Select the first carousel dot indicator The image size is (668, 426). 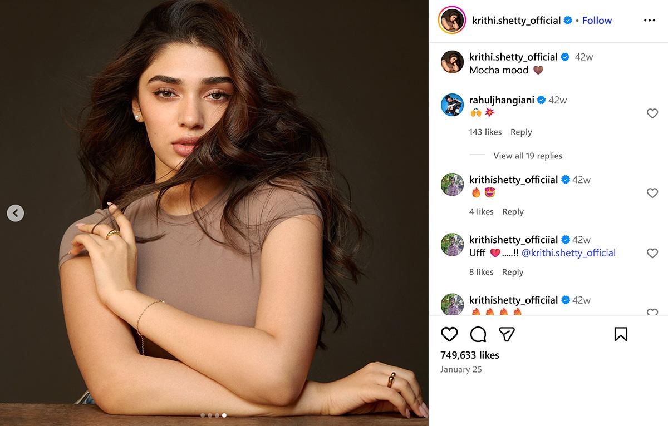203,415
